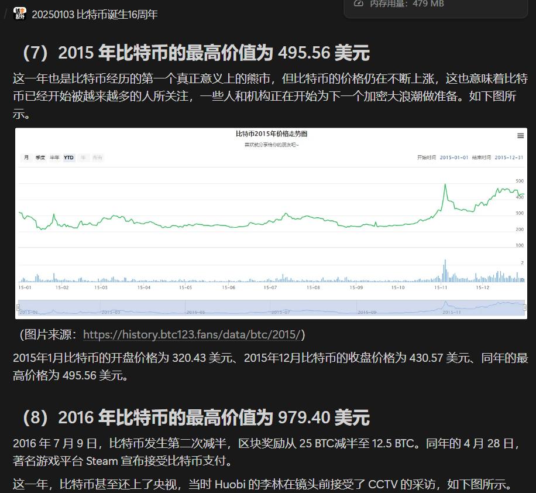Screen dimensions: 536x493
Task: Click the left handle of the chart navigator
Action: (18, 308)
